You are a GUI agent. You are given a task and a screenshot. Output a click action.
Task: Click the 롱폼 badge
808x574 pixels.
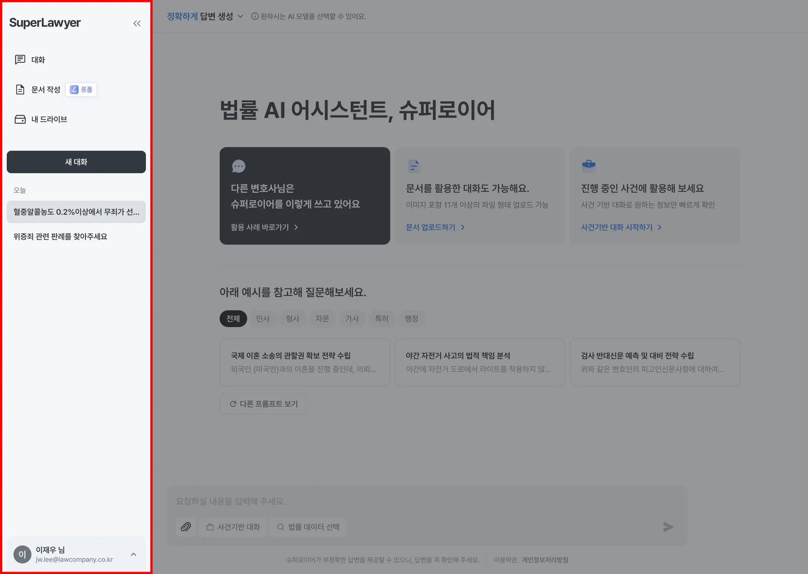(81, 89)
